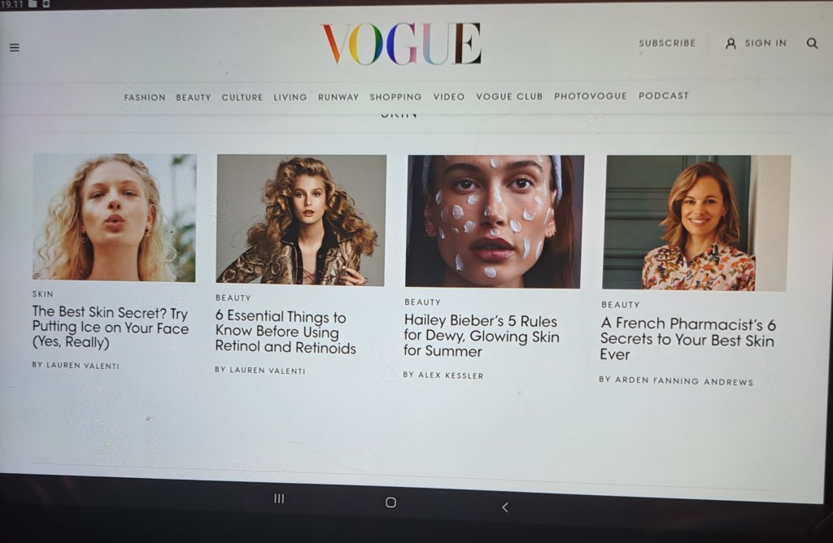This screenshot has width=833, height=543.
Task: Open the French pharmacist article thumbnail
Action: pos(696,223)
